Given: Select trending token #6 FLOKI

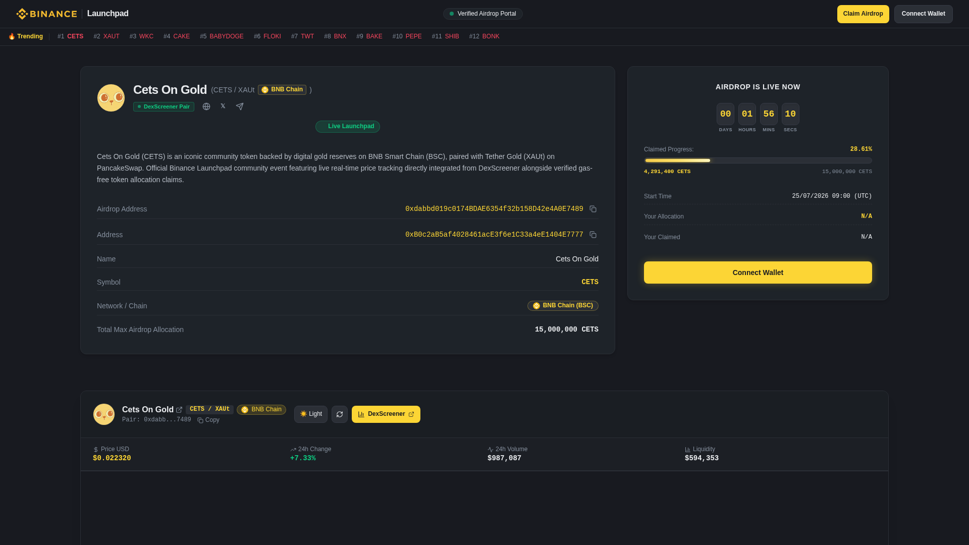Looking at the screenshot, I should click(x=267, y=36).
